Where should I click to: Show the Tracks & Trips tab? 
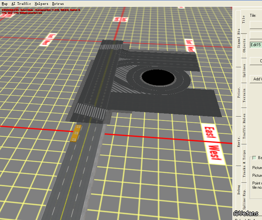tap(244, 163)
